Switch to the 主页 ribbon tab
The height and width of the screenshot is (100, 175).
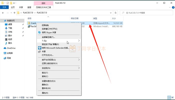(13, 7)
